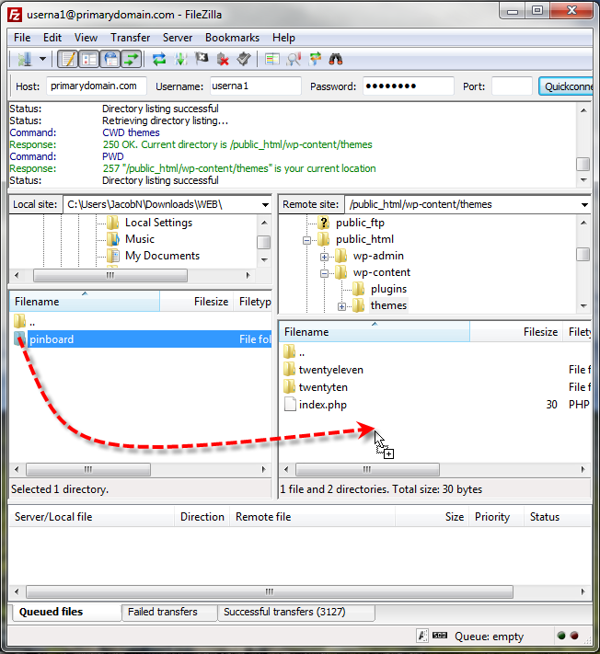
Task: Click the Refresh file lists icon
Action: (x=159, y=59)
